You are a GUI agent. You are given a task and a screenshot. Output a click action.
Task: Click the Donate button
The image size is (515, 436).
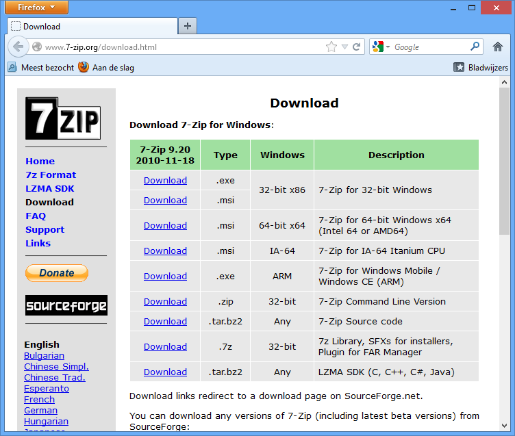pos(57,273)
